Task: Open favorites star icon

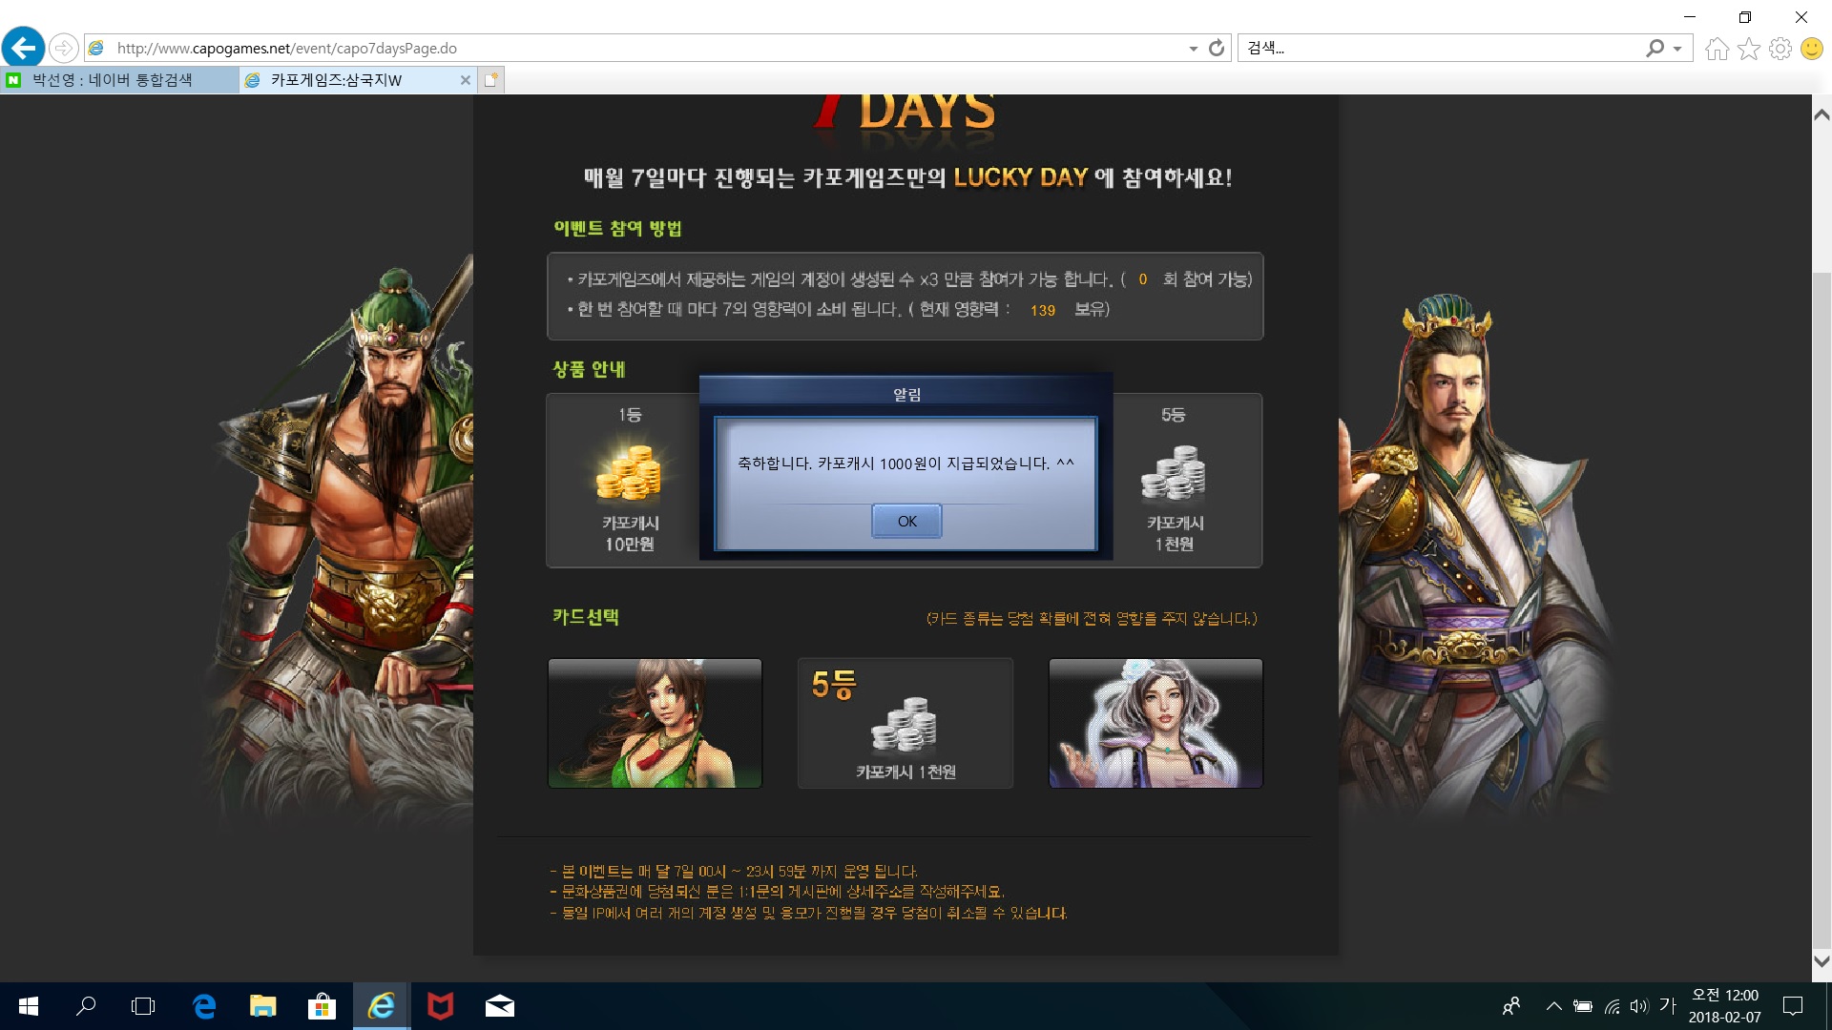Action: pos(1749,49)
